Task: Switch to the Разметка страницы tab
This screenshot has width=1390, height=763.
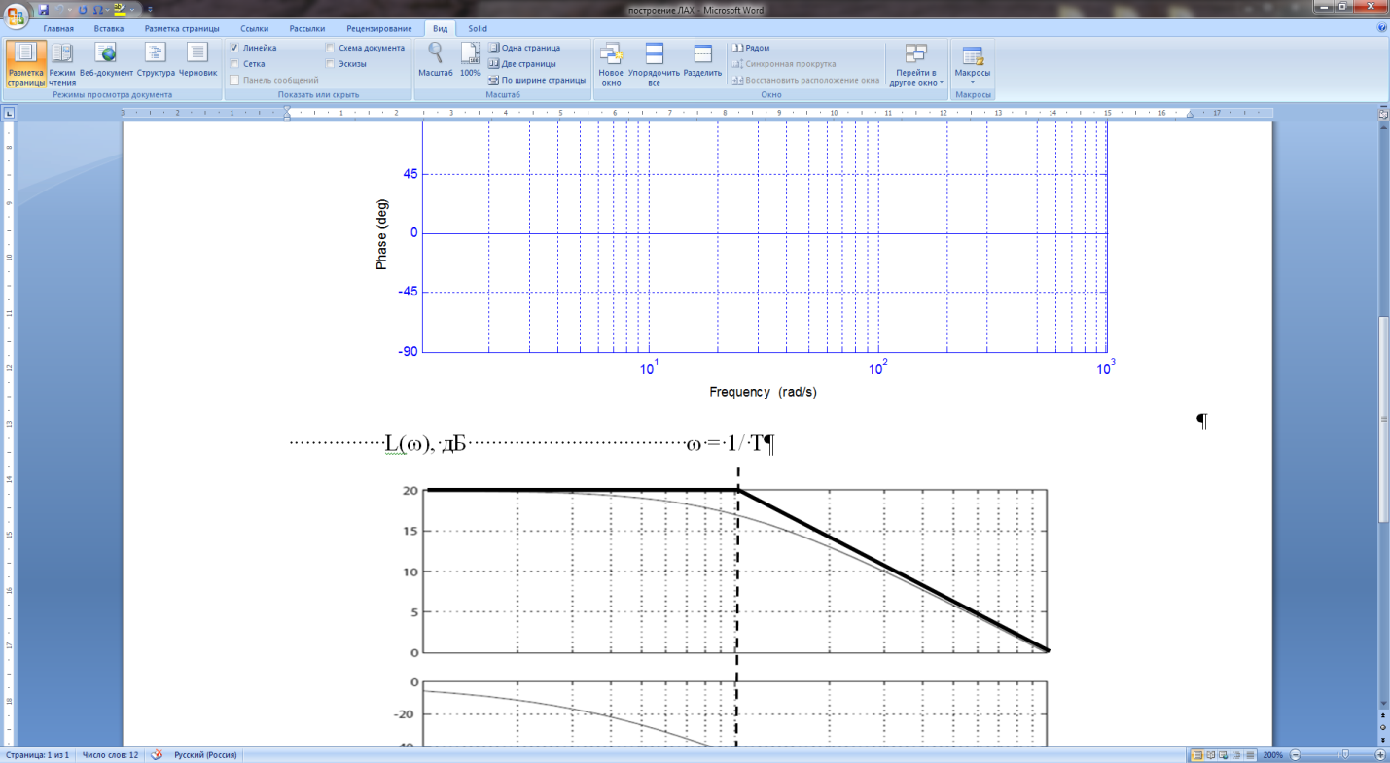Action: (x=182, y=29)
